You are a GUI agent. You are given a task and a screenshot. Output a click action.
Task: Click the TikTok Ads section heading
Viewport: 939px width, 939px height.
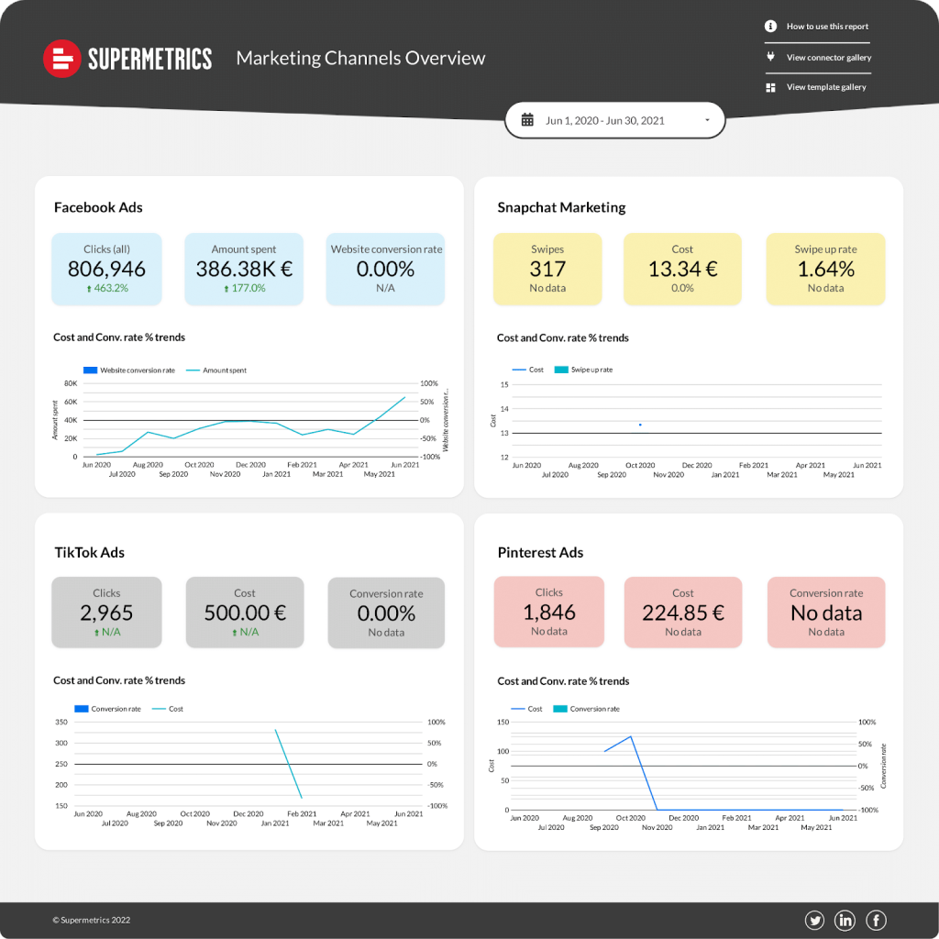(x=89, y=552)
